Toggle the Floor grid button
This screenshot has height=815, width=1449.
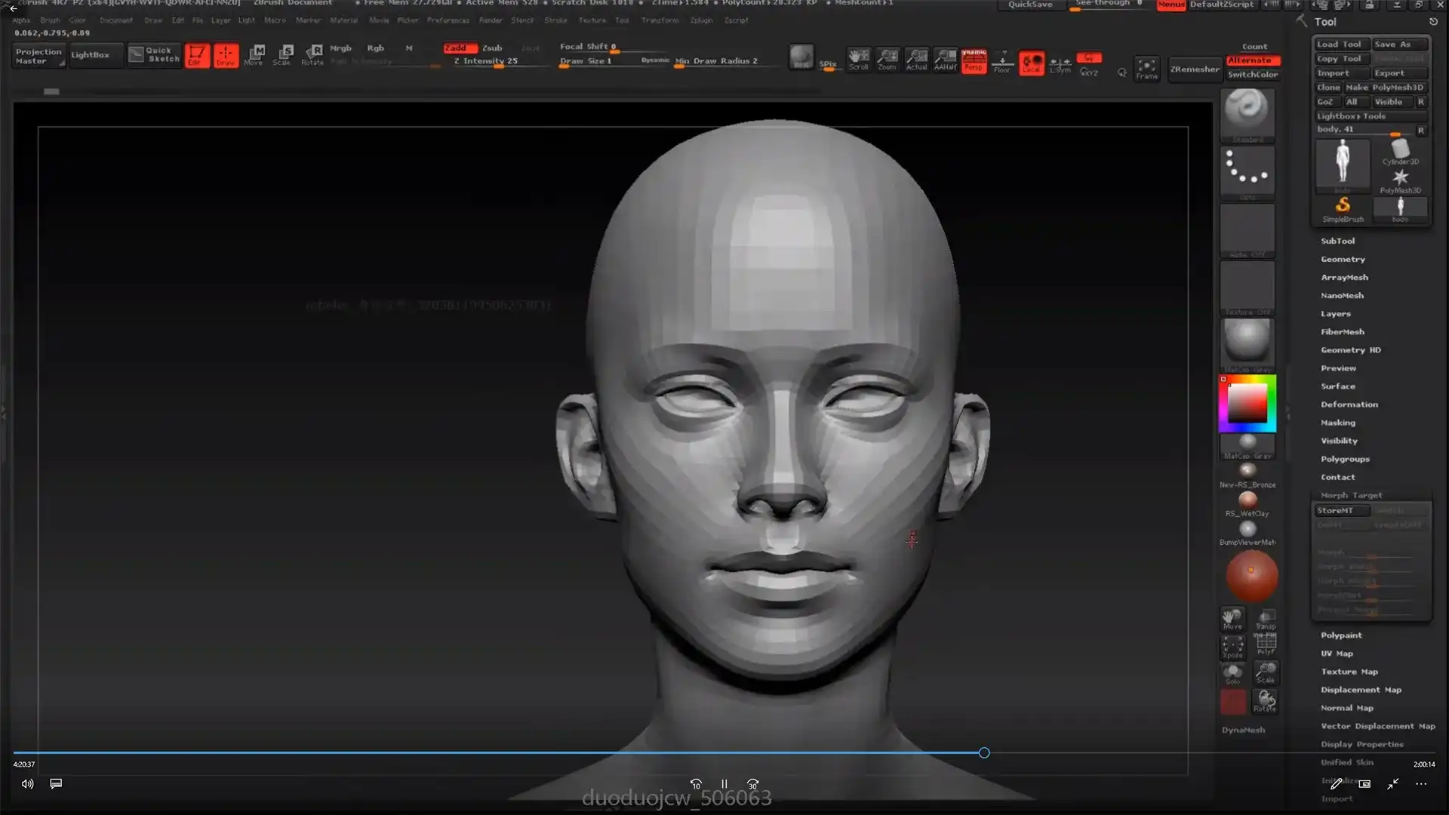click(1002, 62)
